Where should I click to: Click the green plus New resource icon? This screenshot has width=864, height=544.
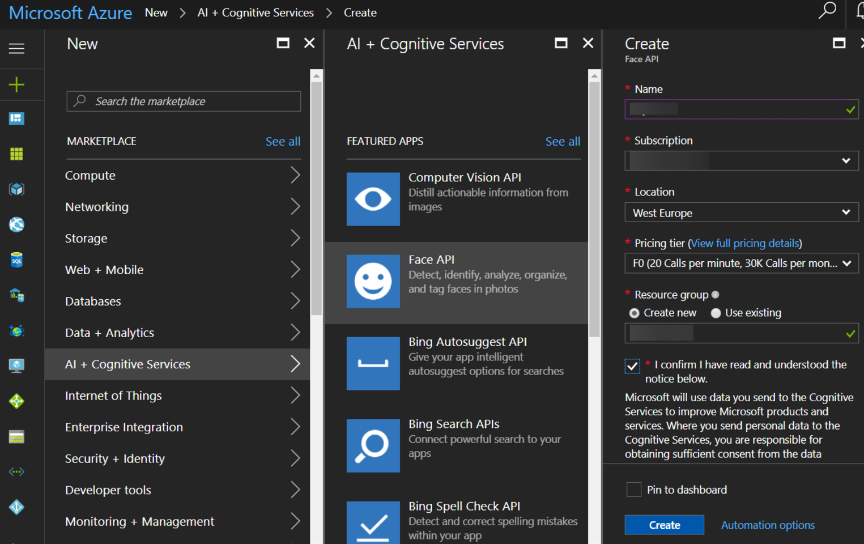(16, 85)
